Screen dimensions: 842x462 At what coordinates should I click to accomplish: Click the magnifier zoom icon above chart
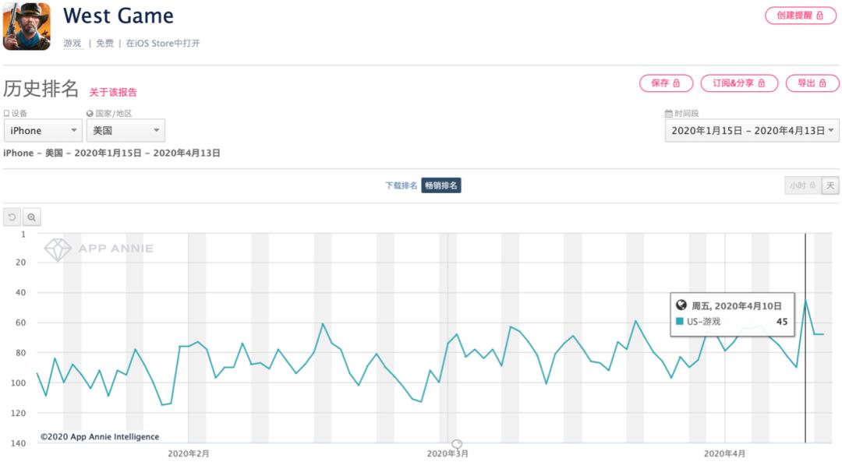[32, 217]
